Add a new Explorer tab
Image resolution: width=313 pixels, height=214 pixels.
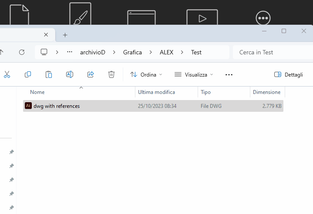point(65,35)
